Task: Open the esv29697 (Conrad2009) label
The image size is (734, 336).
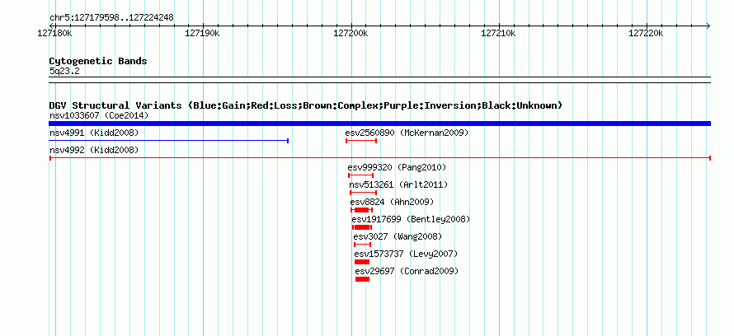Action: click(x=407, y=271)
